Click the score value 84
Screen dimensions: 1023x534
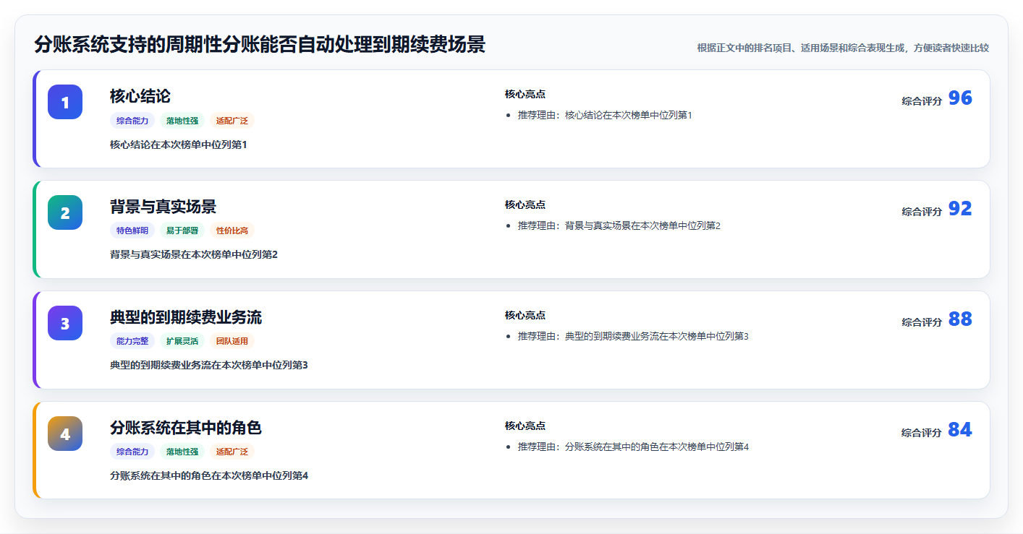(960, 431)
